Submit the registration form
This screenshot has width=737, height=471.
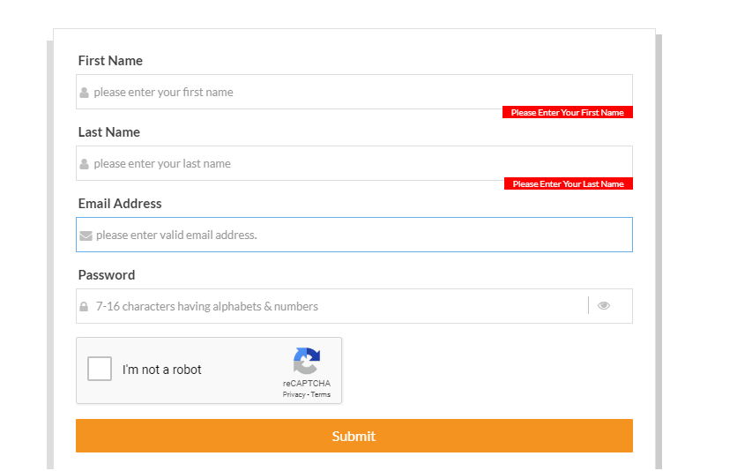pyautogui.click(x=354, y=436)
